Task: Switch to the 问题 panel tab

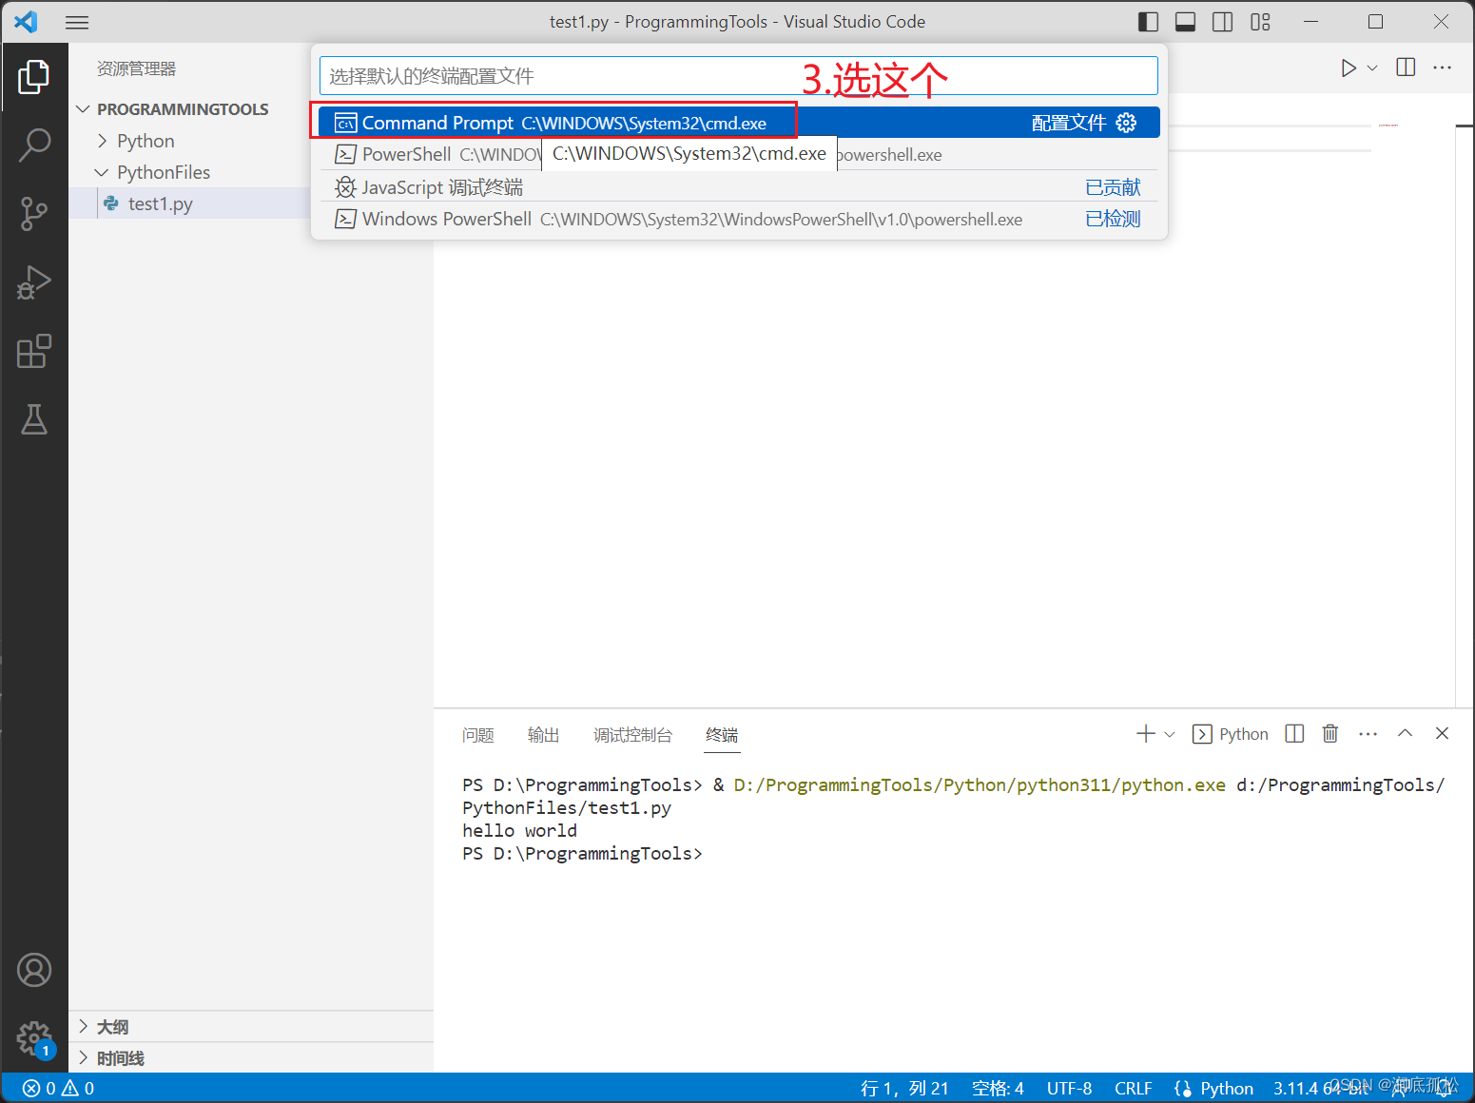Action: [x=478, y=734]
